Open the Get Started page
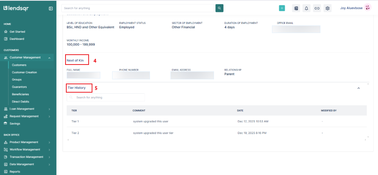The image size is (378, 175). [17, 32]
